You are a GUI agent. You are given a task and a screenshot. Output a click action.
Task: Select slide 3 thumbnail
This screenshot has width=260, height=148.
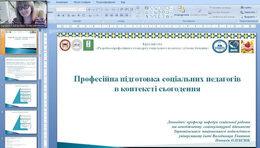[21, 95]
